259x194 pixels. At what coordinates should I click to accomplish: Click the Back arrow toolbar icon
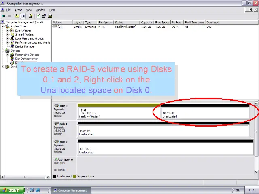(x=3, y=16)
